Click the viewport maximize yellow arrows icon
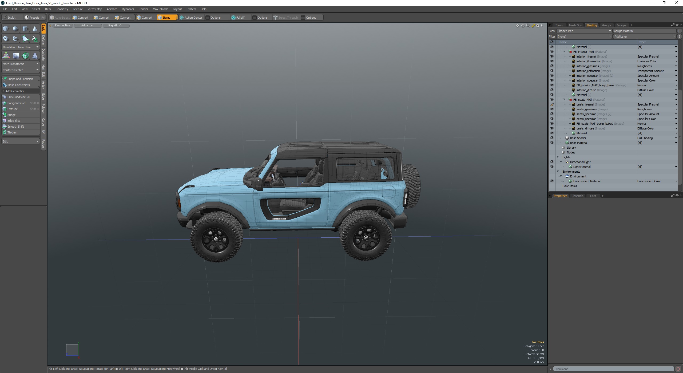The width and height of the screenshot is (683, 373). pos(533,26)
